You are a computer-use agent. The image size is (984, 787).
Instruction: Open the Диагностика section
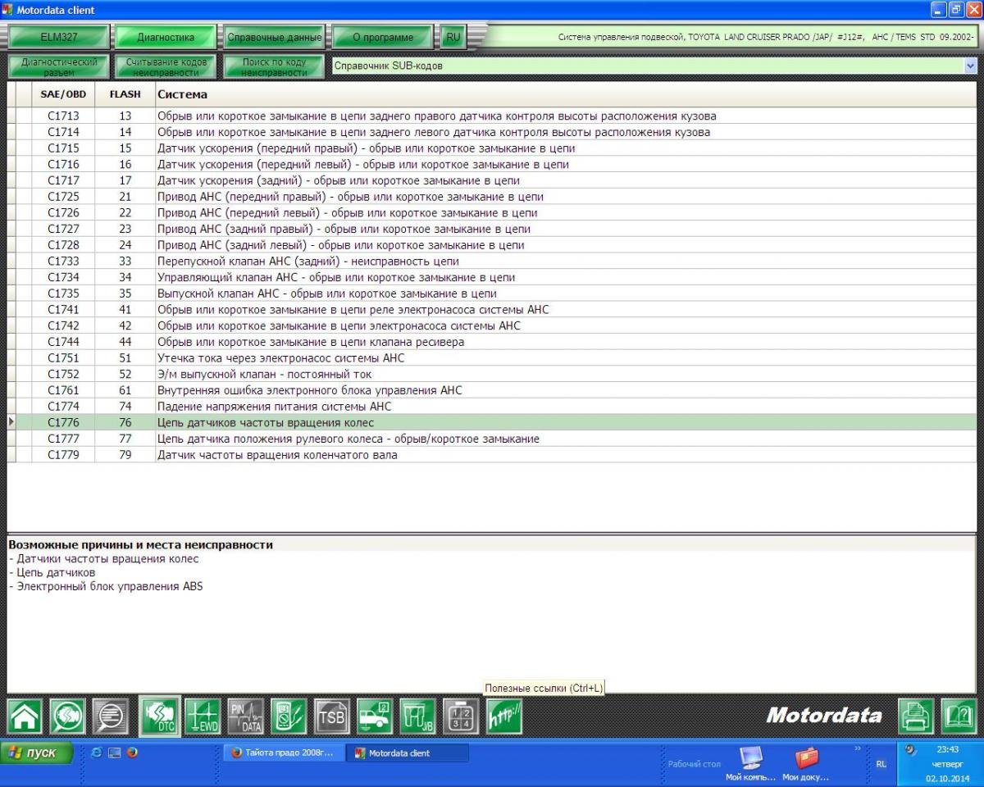(166, 37)
